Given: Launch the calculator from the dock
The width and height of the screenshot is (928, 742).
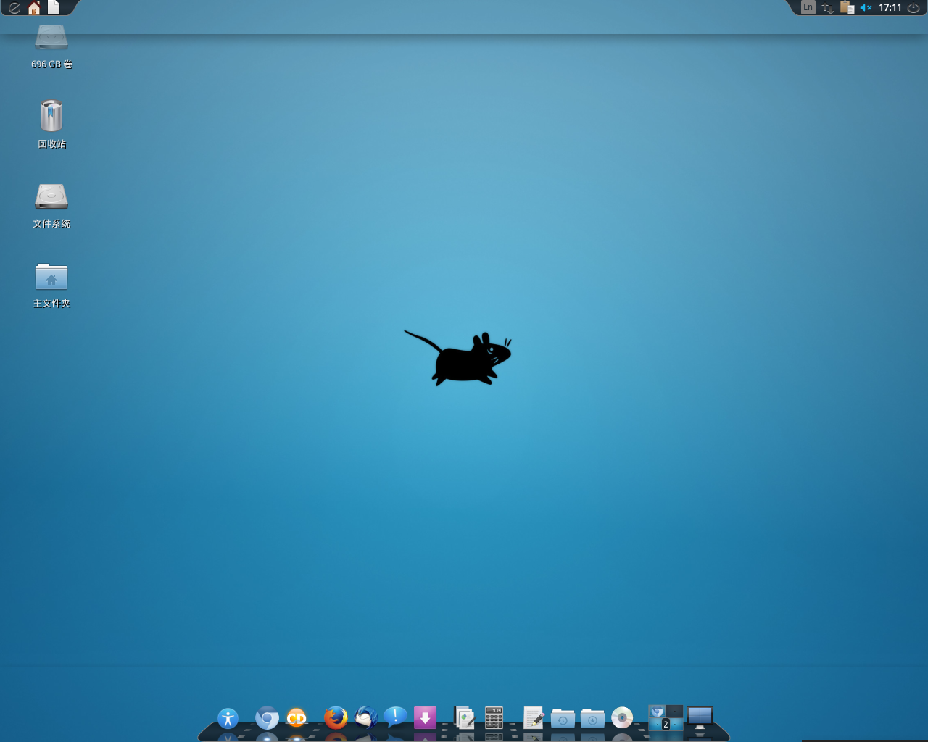Looking at the screenshot, I should click(x=494, y=718).
